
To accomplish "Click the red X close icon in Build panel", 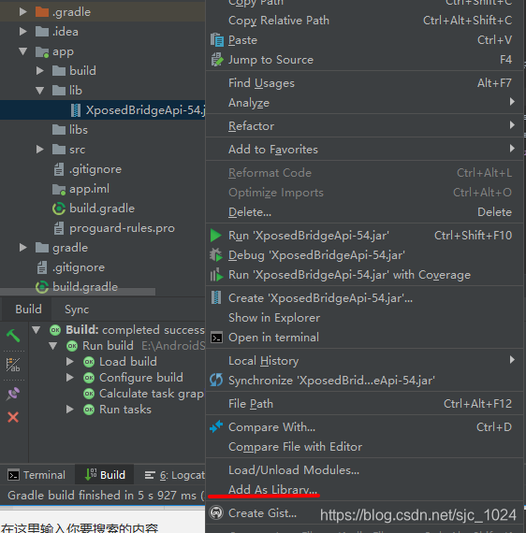I will [13, 417].
